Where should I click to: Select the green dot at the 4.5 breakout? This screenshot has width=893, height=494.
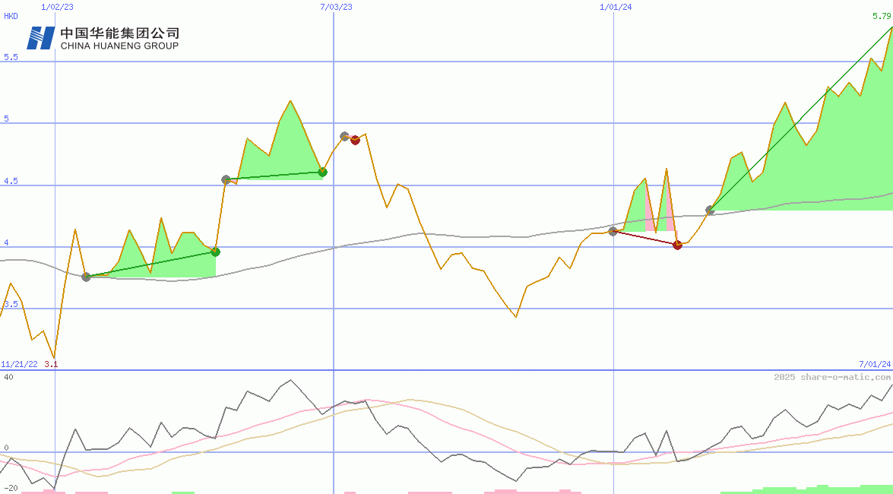tap(321, 173)
